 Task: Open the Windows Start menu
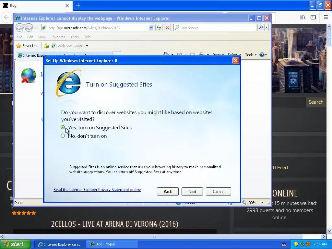[x=16, y=244]
